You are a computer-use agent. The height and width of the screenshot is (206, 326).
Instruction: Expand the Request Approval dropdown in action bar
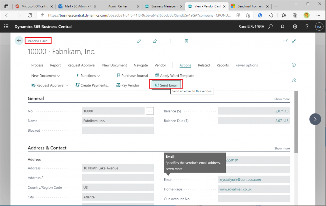click(50, 85)
